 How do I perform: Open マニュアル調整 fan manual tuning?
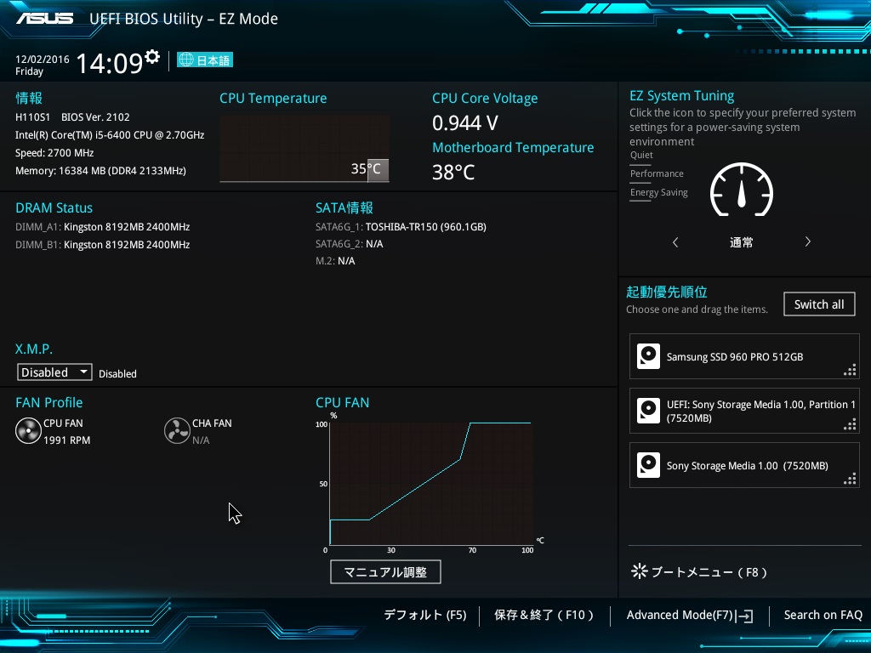click(x=385, y=572)
